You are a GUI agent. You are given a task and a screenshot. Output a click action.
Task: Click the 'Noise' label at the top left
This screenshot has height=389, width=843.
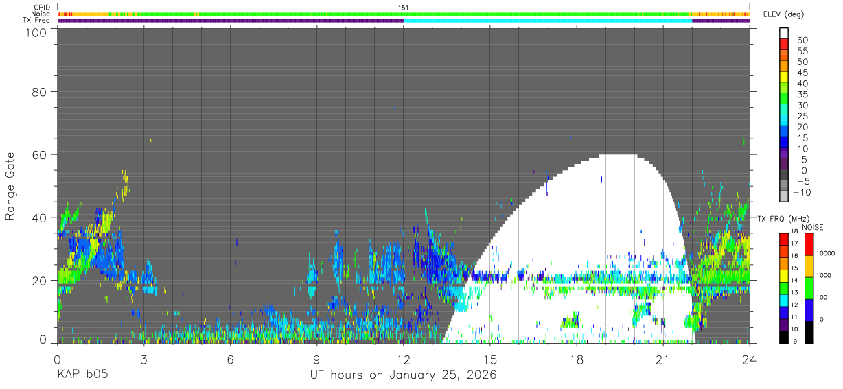coord(41,14)
